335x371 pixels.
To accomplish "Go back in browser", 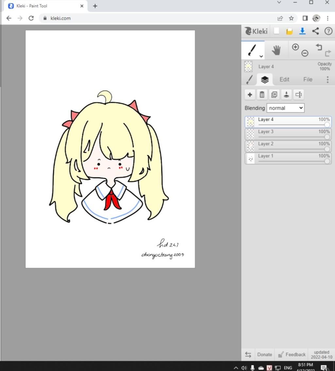I will 9,18.
